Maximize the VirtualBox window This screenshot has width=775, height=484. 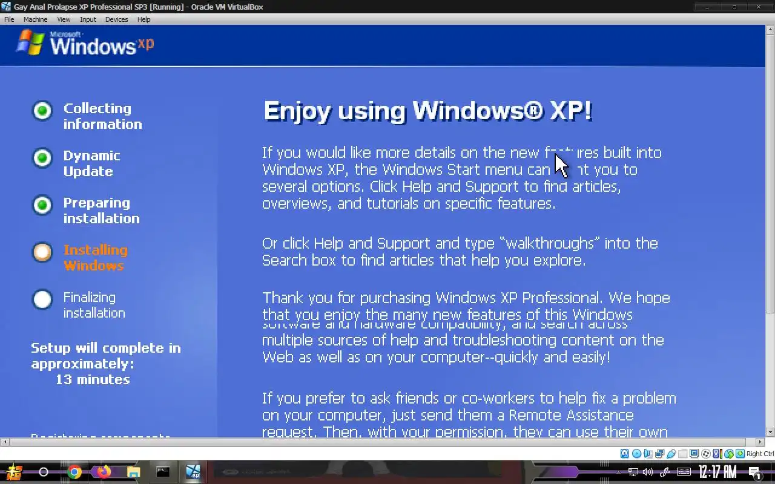pos(734,7)
